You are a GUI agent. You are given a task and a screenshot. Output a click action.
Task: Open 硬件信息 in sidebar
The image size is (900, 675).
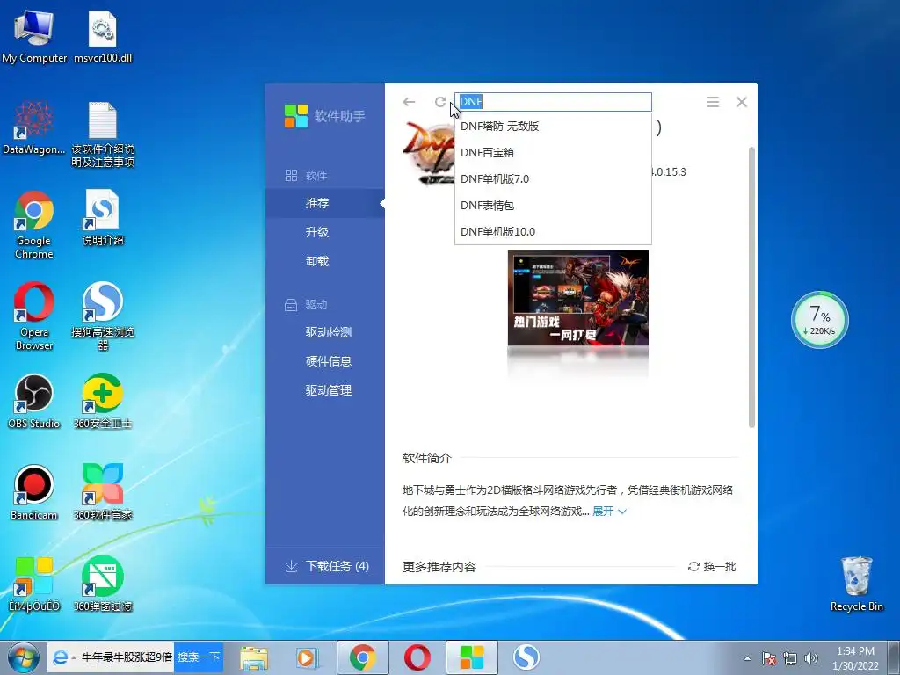pyautogui.click(x=325, y=361)
